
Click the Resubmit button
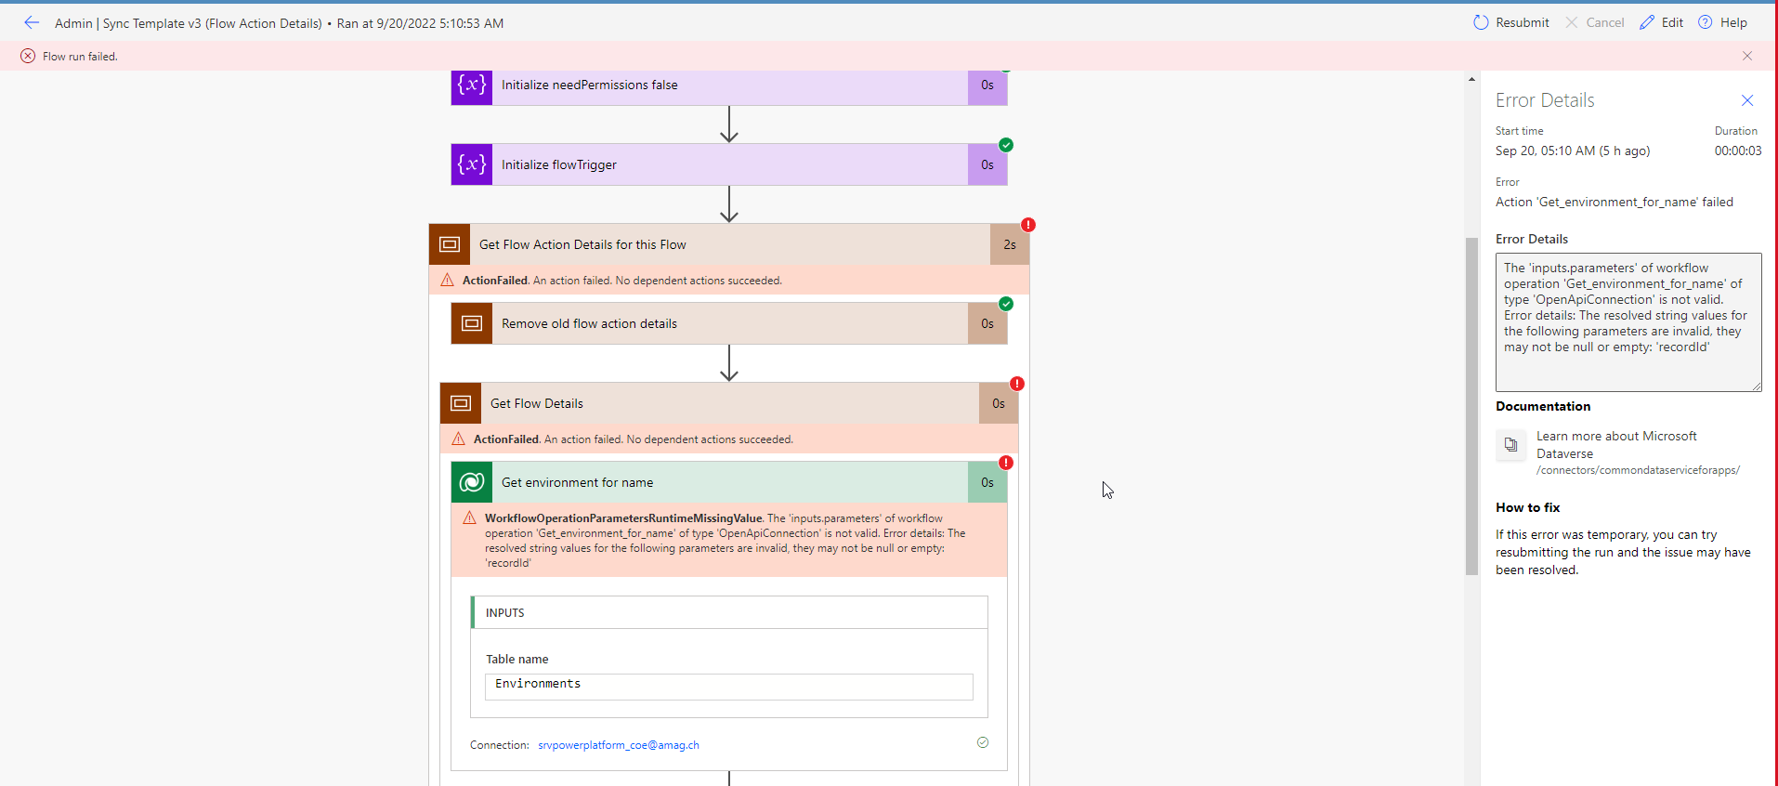(x=1511, y=22)
